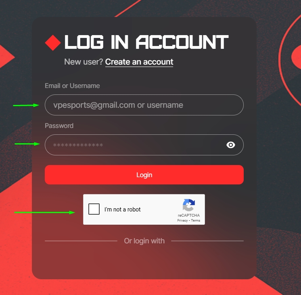
Task: Click the red Login button
Action: 144,175
